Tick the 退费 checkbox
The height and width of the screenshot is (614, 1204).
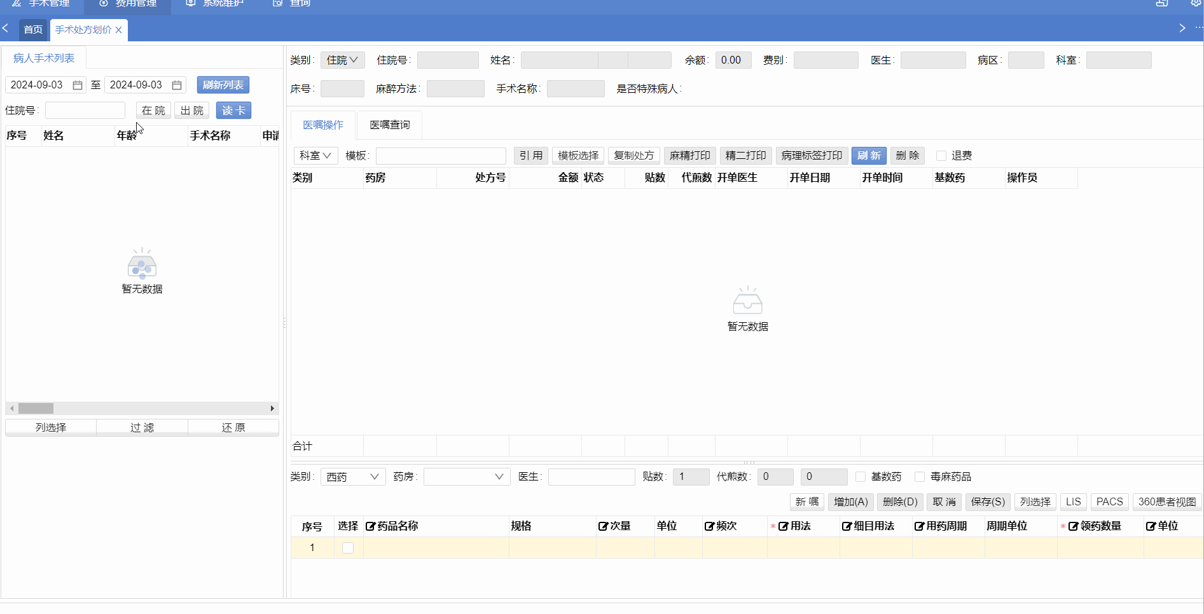point(941,156)
